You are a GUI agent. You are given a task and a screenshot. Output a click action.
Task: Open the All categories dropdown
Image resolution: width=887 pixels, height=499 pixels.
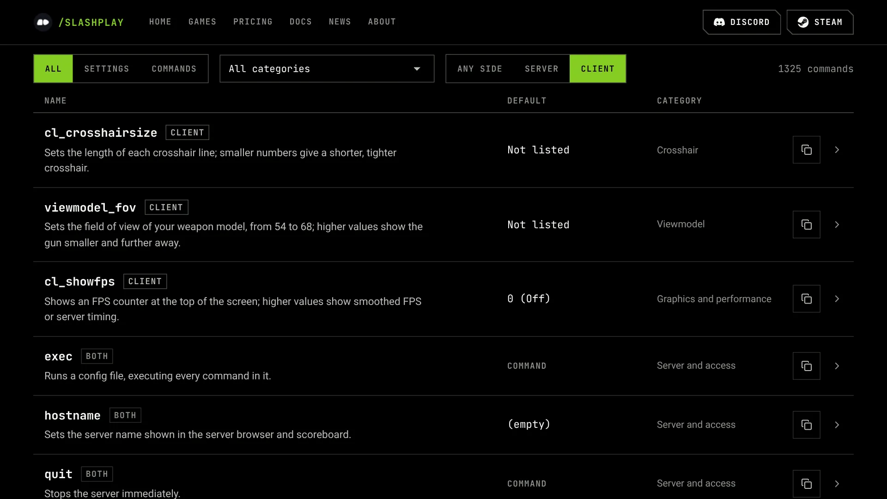click(x=327, y=69)
